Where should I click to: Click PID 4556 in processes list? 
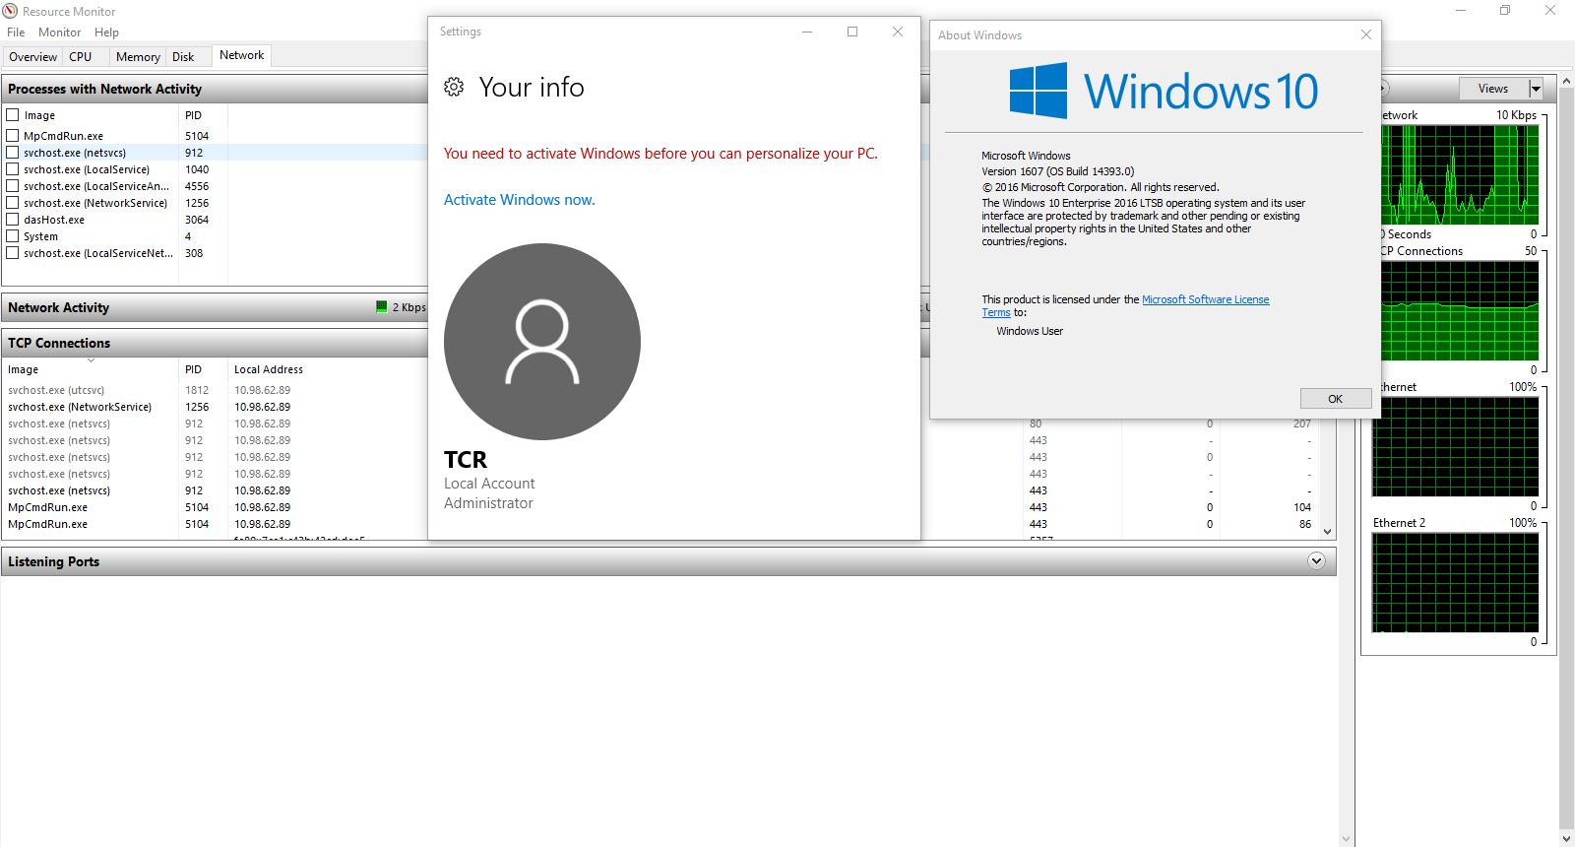click(x=197, y=186)
